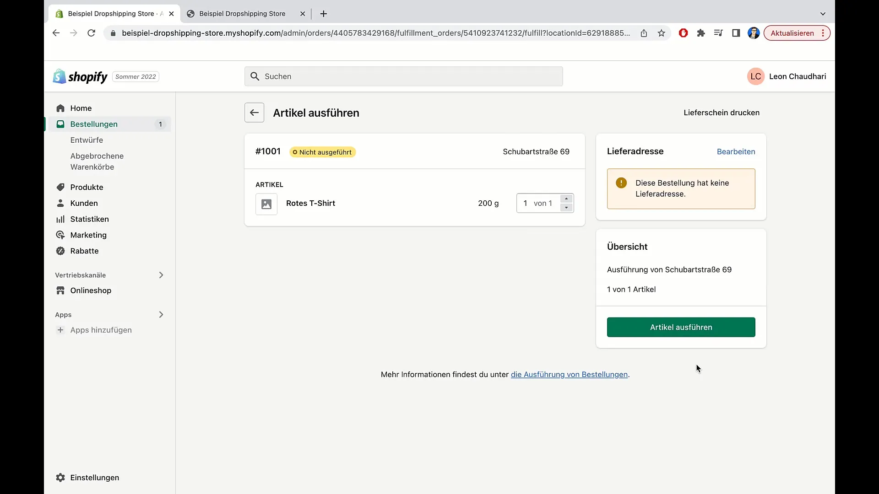Go to Kunden in sidebar
The height and width of the screenshot is (494, 879).
point(84,203)
